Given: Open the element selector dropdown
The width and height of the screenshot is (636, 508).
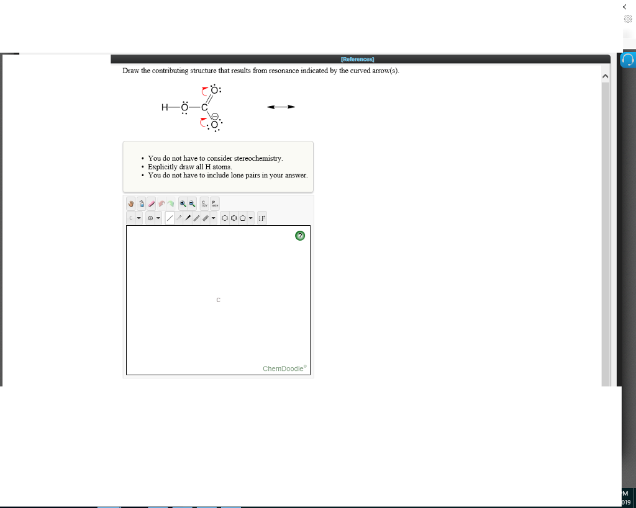Looking at the screenshot, I should point(138,217).
